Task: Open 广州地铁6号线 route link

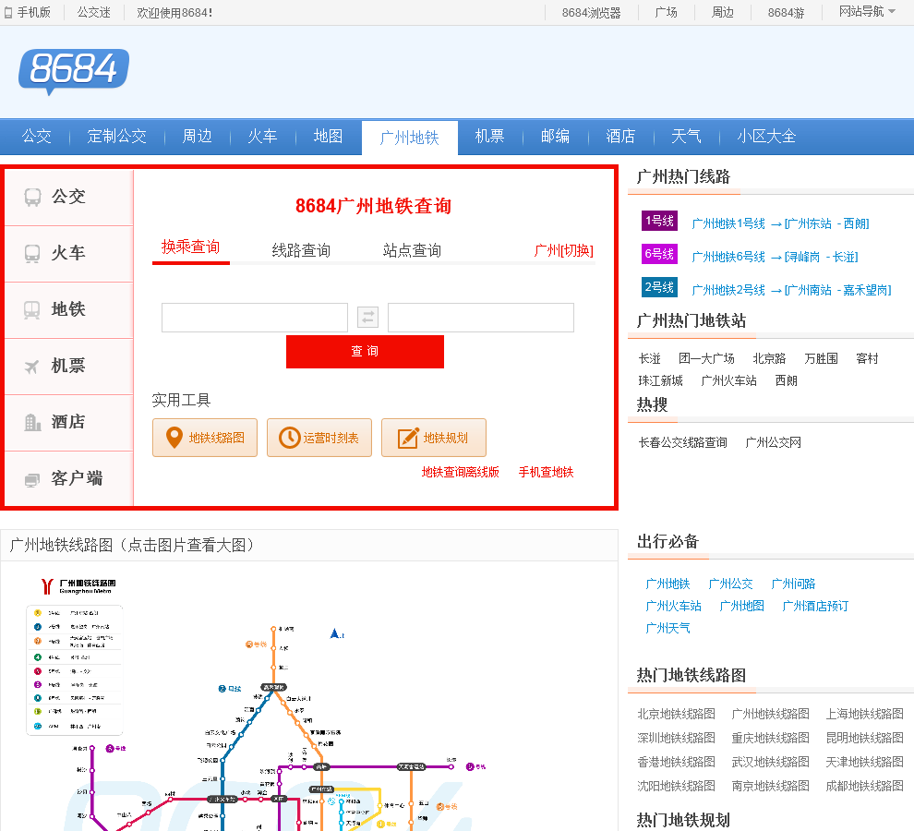Action: point(775,258)
